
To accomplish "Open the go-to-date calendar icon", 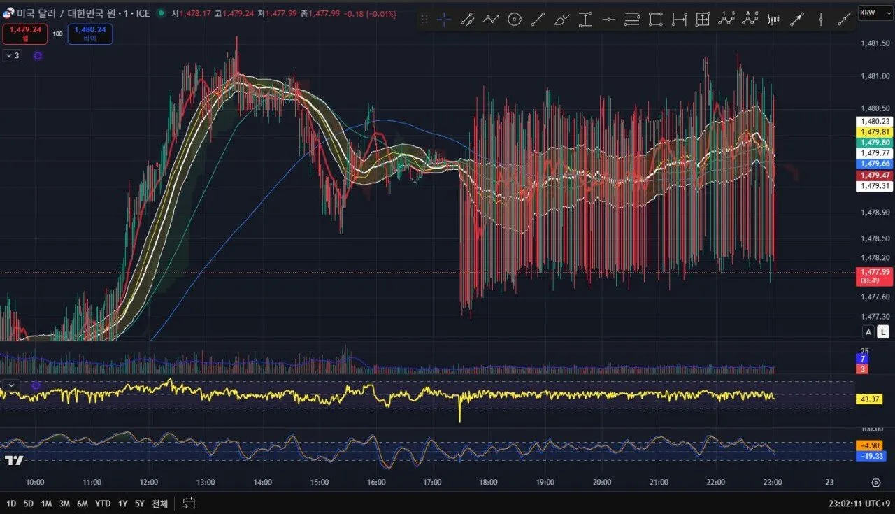I will point(189,503).
